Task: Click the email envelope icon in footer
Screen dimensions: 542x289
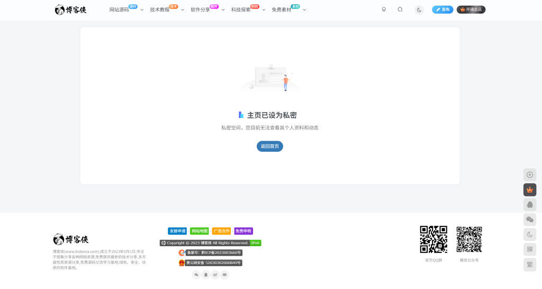Action: pos(224,275)
